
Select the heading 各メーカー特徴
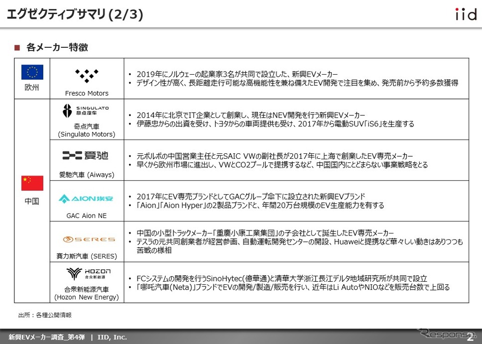coord(57,47)
